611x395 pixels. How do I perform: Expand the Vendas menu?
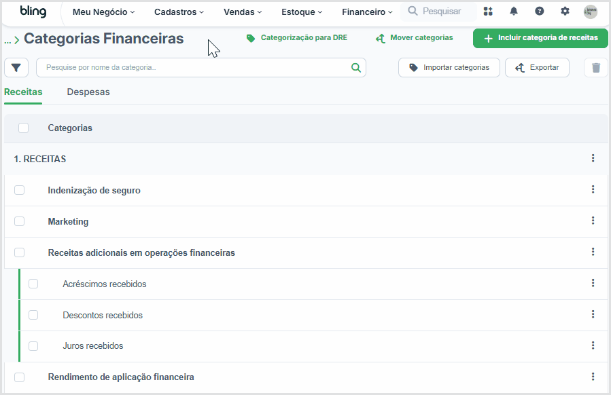tap(243, 12)
